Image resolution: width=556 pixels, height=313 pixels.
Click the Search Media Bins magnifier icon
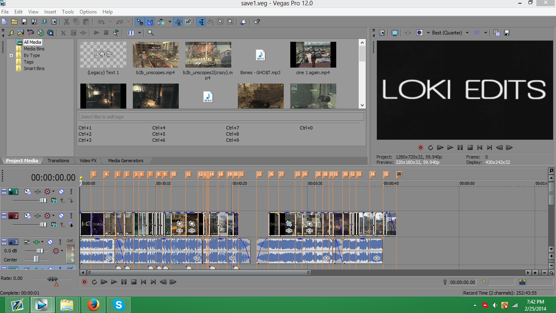coord(150,33)
